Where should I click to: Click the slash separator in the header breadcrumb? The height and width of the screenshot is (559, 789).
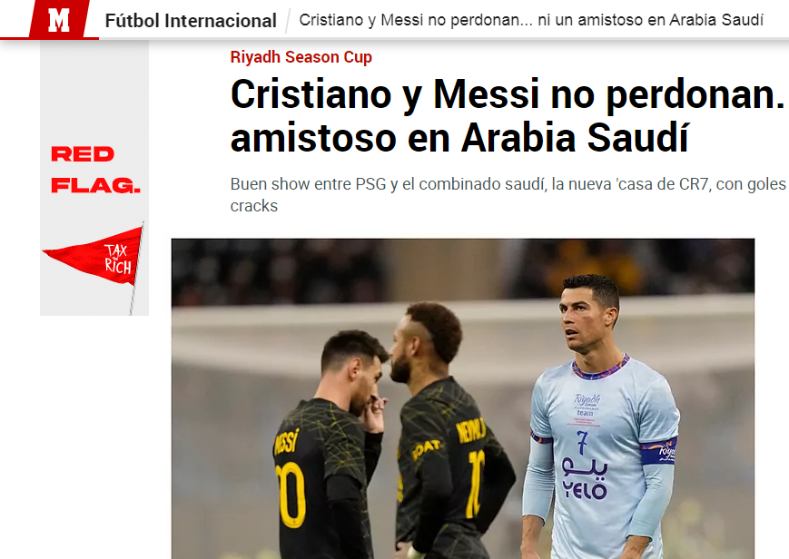288,21
